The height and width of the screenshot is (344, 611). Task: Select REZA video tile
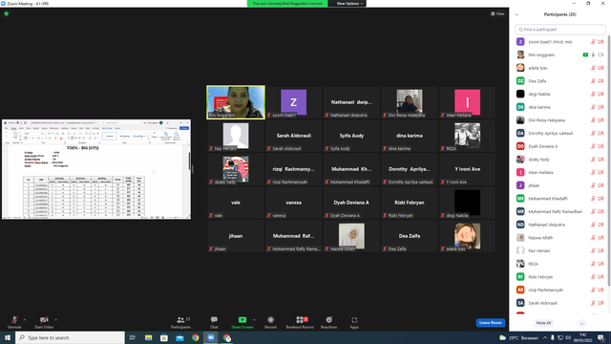click(x=467, y=136)
